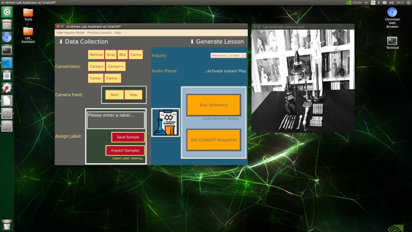Click the Save Sample button
Screen dimensions: 412x232
128,137
